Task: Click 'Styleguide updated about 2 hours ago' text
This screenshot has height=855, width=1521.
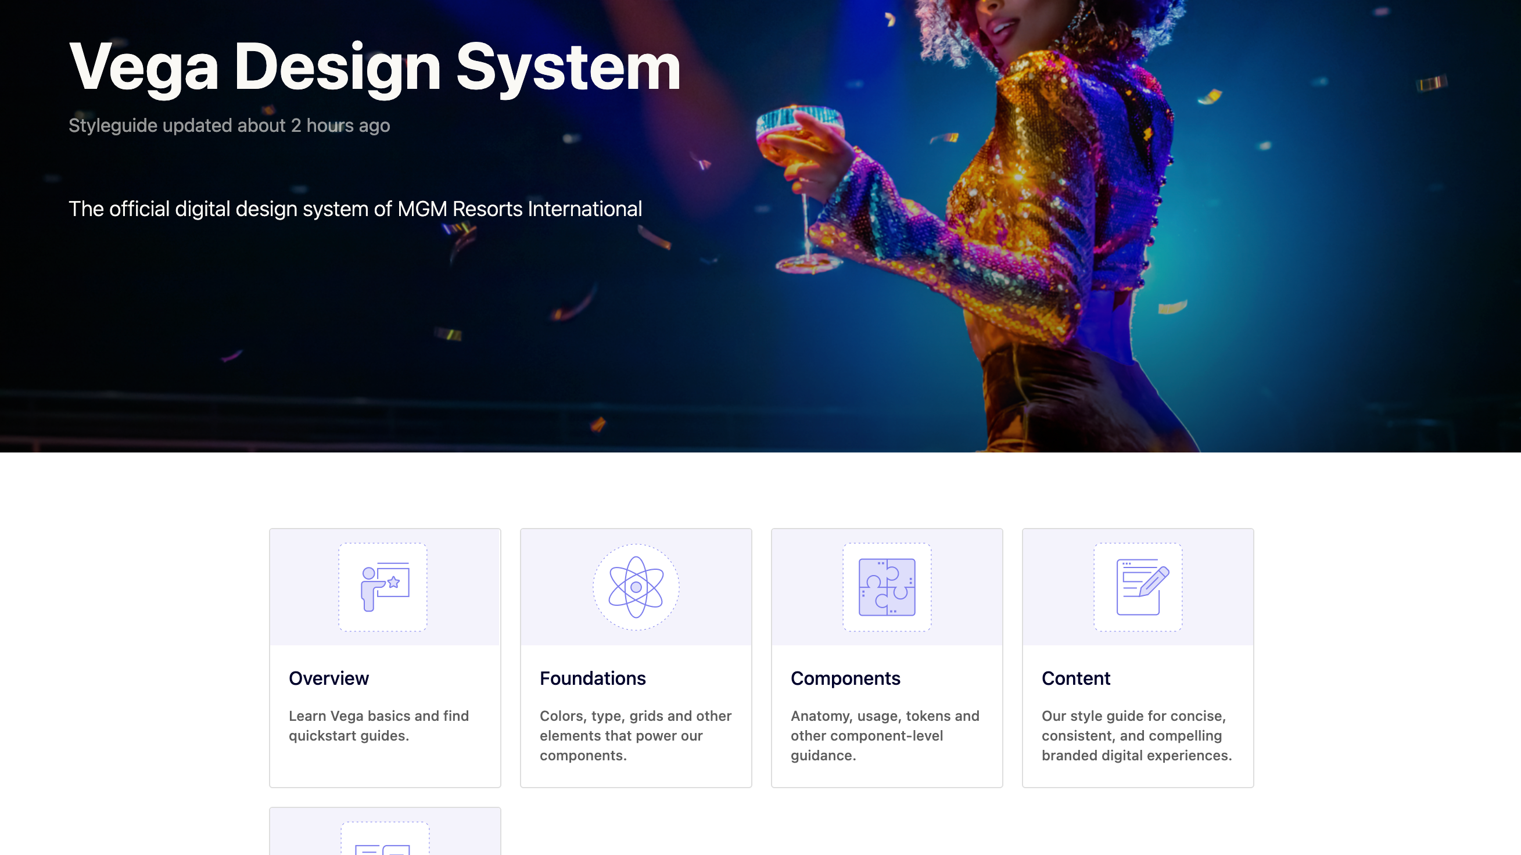Action: click(x=229, y=125)
